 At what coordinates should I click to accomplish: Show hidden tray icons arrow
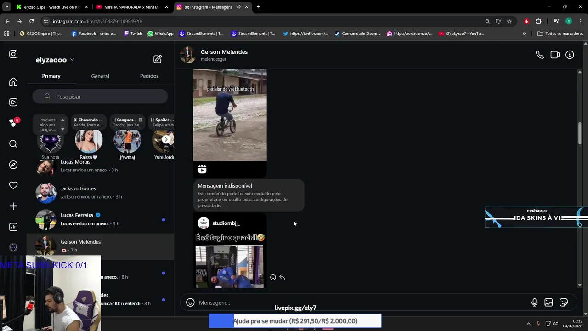[x=528, y=324]
